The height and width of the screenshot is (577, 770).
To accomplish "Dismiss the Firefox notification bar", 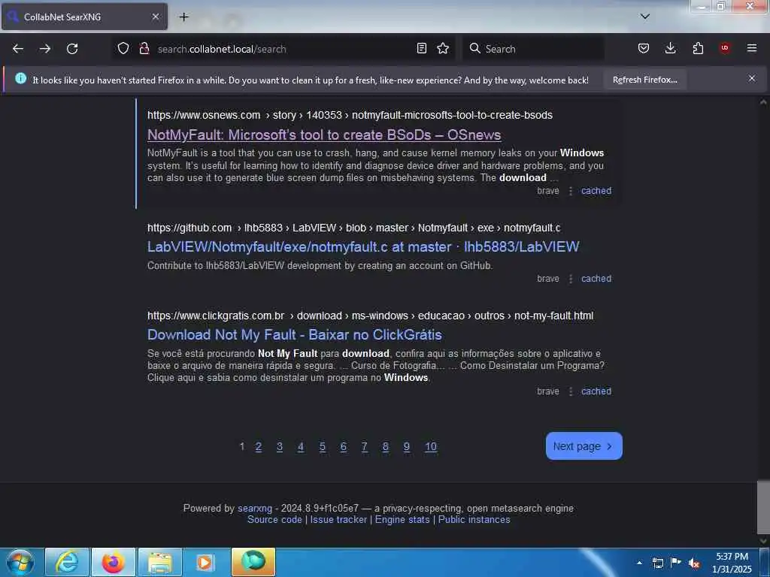I will click(752, 78).
